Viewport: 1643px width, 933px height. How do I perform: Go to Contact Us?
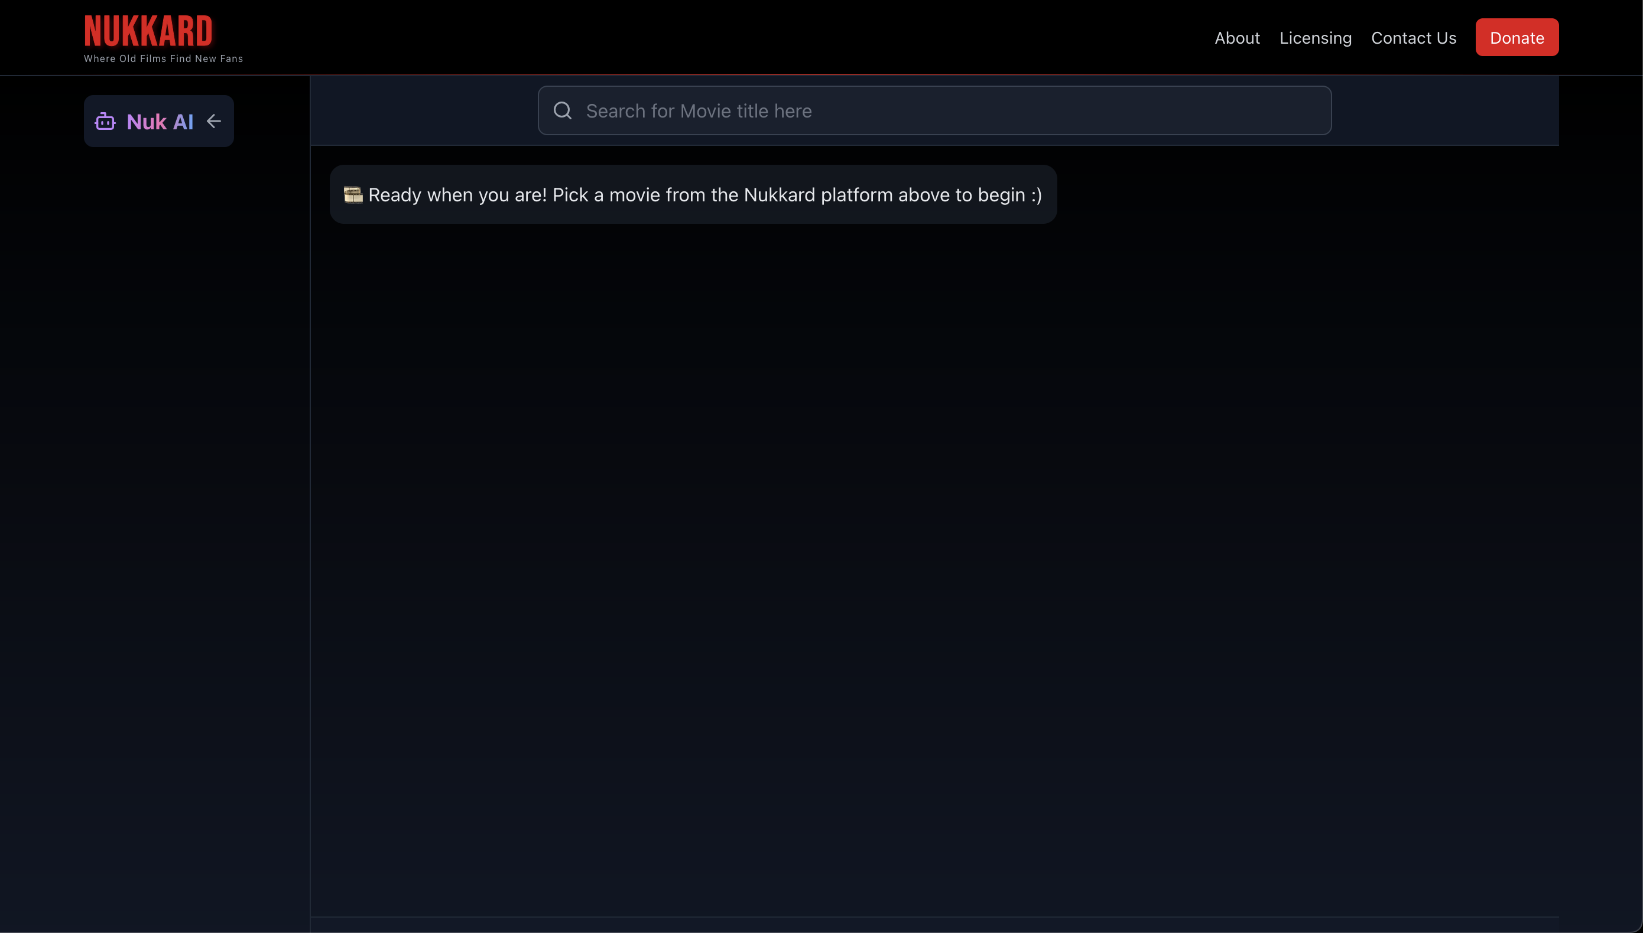[x=1414, y=38]
